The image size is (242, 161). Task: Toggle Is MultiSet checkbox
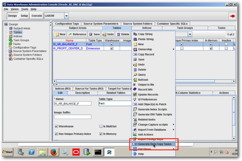[101, 126]
